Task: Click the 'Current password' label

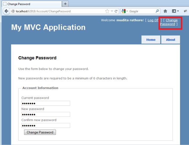Action: pyautogui.click(x=35, y=98)
